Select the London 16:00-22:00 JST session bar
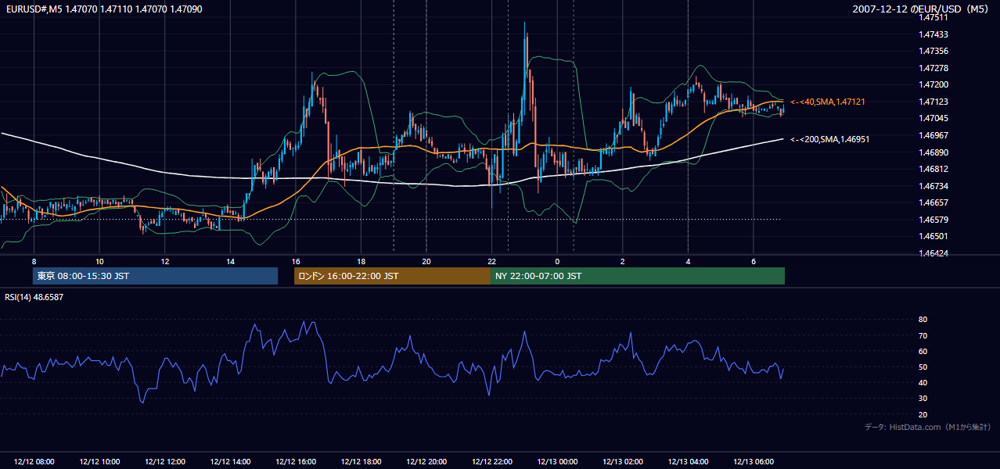 tap(392, 276)
